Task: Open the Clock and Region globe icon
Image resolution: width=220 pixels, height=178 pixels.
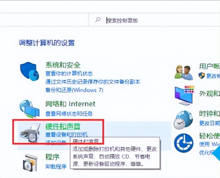Action: click(183, 120)
